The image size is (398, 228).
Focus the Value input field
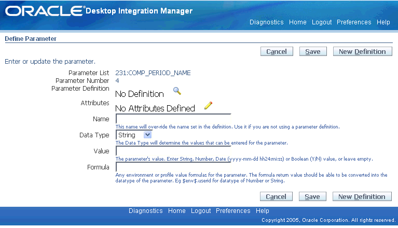point(173,151)
